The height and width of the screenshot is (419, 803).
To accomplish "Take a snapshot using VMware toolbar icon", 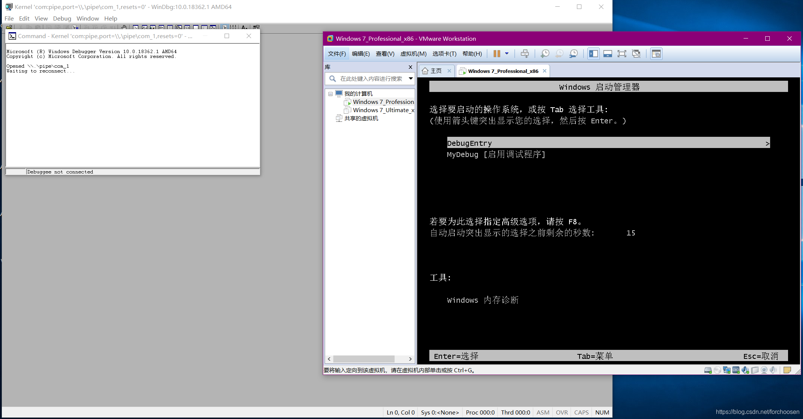I will [545, 53].
